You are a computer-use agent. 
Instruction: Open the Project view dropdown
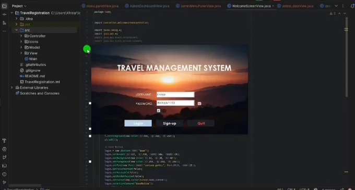point(19,6)
